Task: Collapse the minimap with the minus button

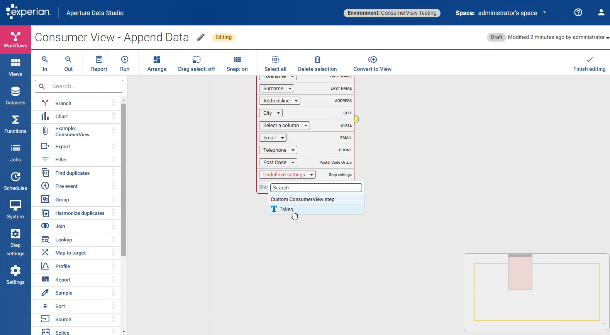Action: [x=603, y=324]
